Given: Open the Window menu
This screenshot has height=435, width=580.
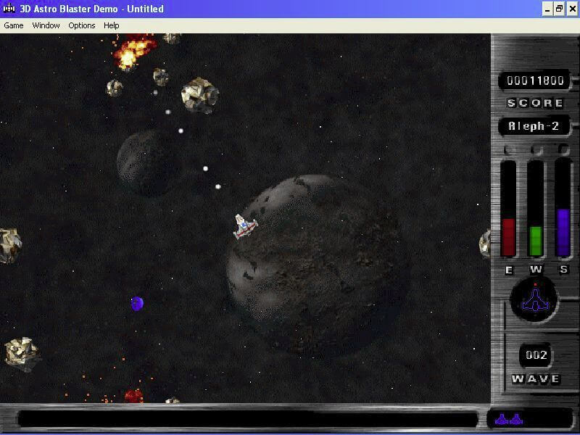Looking at the screenshot, I should (46, 25).
